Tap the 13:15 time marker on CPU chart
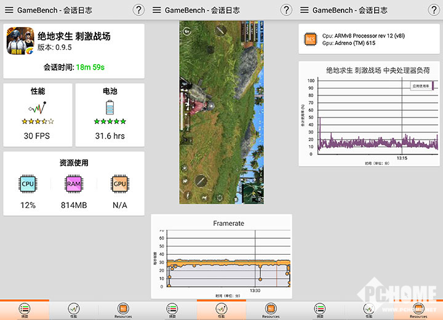Screen dimensions: 443x320 click(x=402, y=158)
